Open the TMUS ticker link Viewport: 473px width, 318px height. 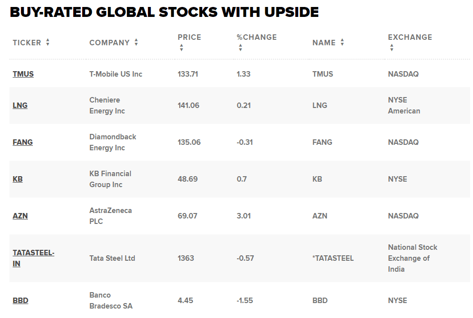click(23, 74)
